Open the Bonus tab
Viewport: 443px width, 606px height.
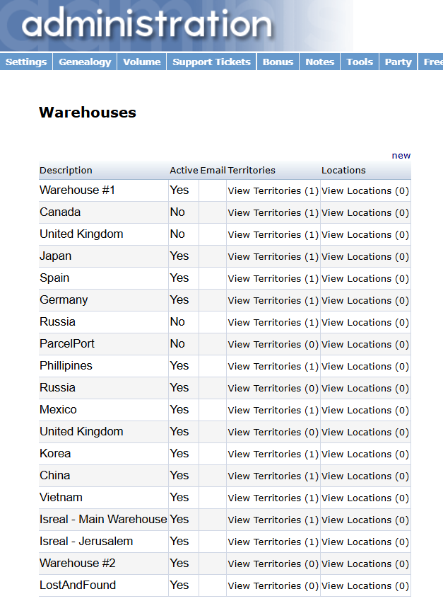click(278, 62)
